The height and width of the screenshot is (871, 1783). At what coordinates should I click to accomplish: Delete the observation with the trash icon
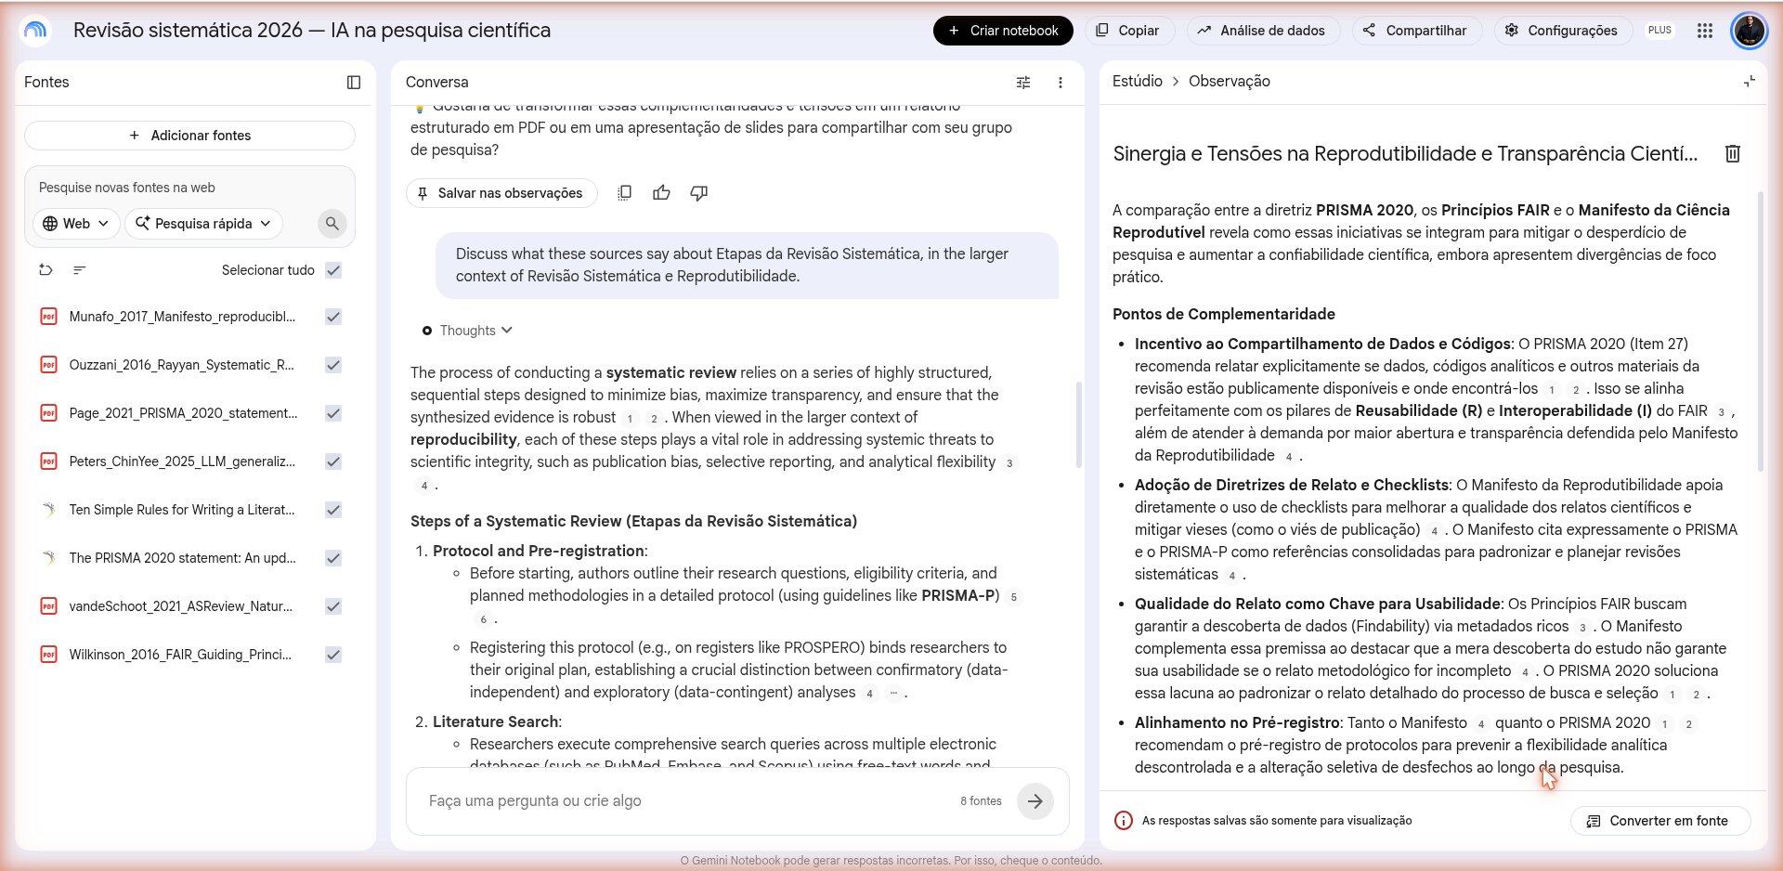(1733, 154)
